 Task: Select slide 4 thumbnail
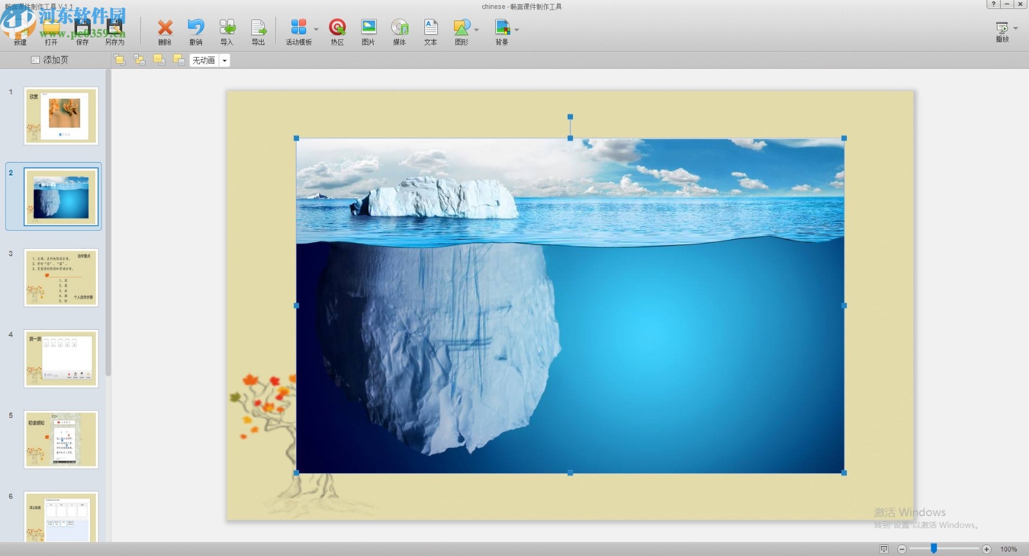(61, 359)
